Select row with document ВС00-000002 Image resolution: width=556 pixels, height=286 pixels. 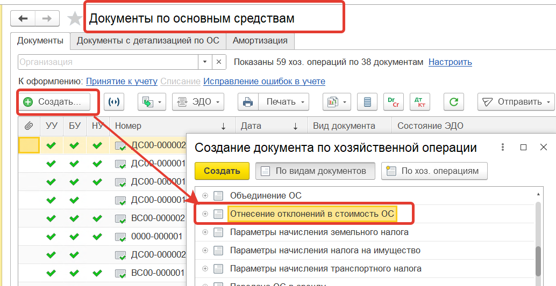(103, 218)
